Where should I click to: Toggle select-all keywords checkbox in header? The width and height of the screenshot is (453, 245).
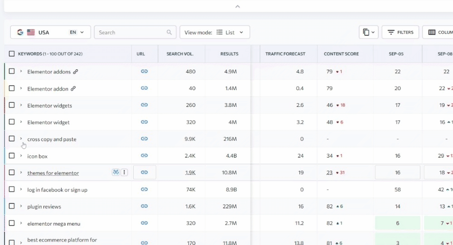coord(12,54)
